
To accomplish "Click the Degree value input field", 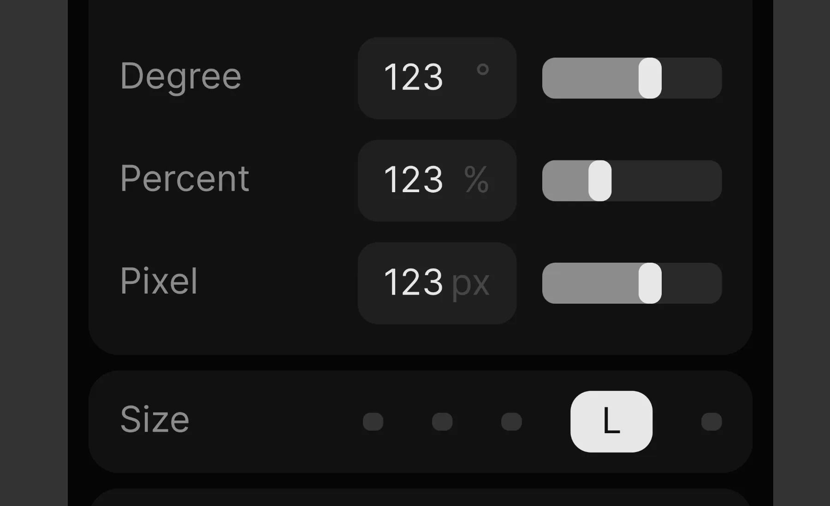I will pyautogui.click(x=414, y=77).
